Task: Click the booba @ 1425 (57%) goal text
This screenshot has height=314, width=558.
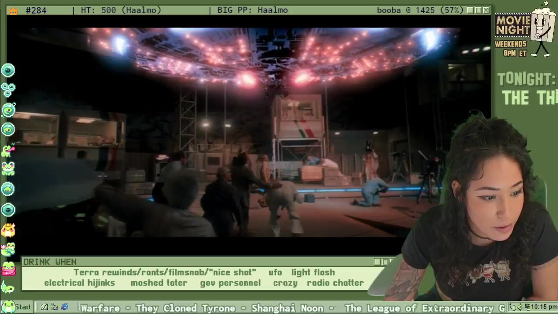Action: [420, 10]
